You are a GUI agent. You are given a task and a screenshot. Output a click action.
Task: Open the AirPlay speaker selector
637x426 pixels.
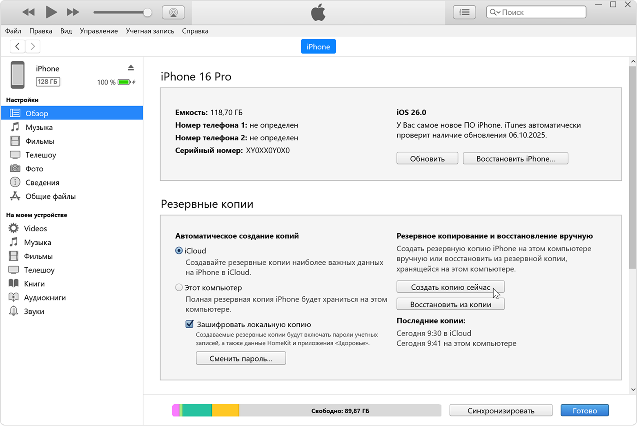click(173, 12)
